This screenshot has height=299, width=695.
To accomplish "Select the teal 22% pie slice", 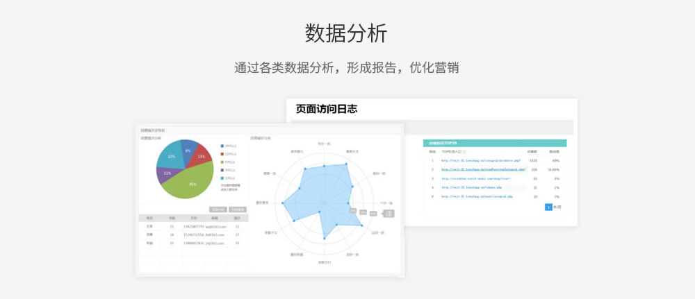I will 172,155.
